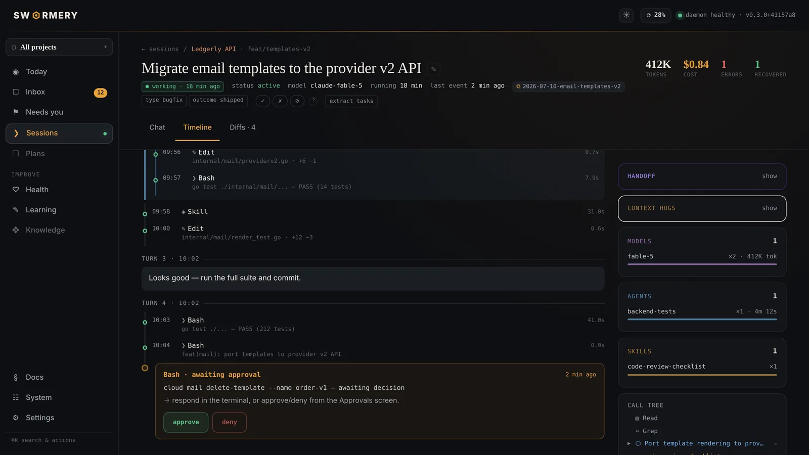Mark outcome with the check mark button
This screenshot has width=809, height=455.
pos(262,101)
